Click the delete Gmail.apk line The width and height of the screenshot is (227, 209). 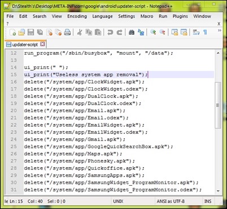click(x=75, y=139)
